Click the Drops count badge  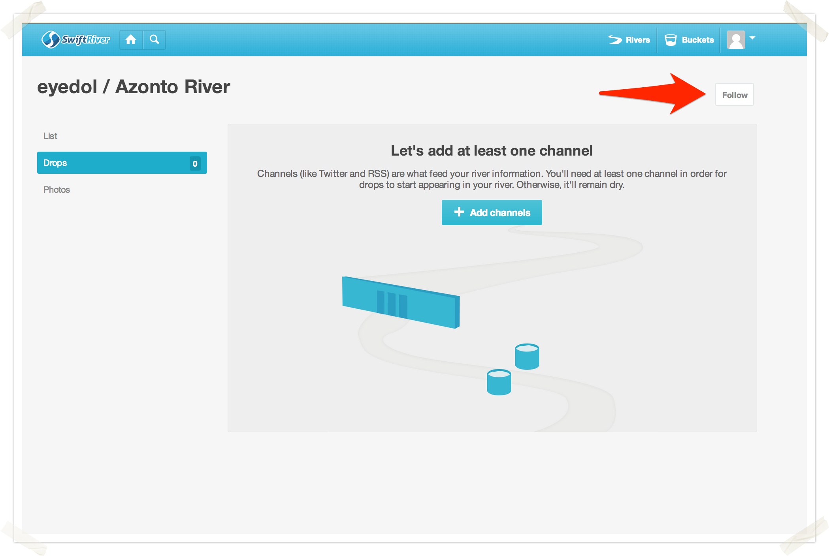(x=195, y=163)
